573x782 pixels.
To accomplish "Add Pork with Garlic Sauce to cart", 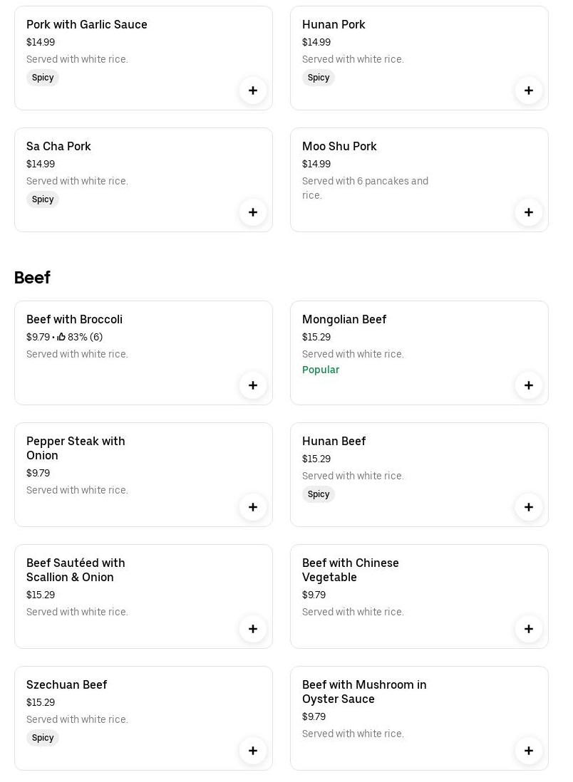I will pos(253,90).
